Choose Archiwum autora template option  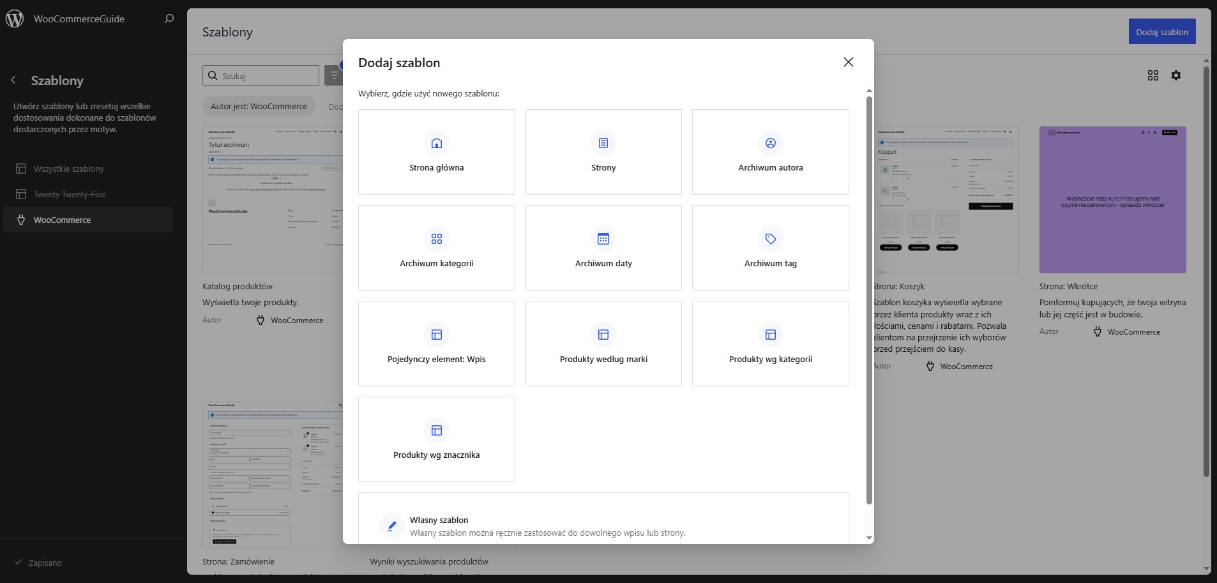pyautogui.click(x=771, y=152)
